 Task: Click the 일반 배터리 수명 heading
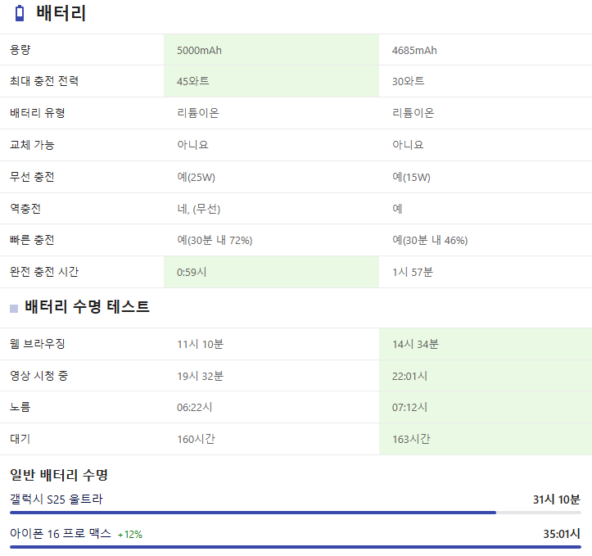tap(59, 475)
